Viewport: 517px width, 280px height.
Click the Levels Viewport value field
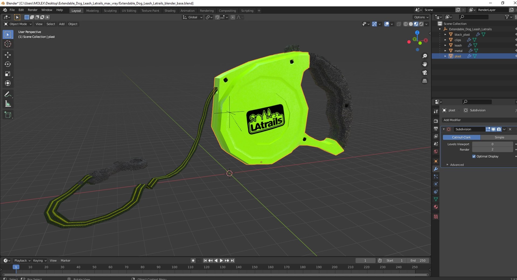point(492,144)
